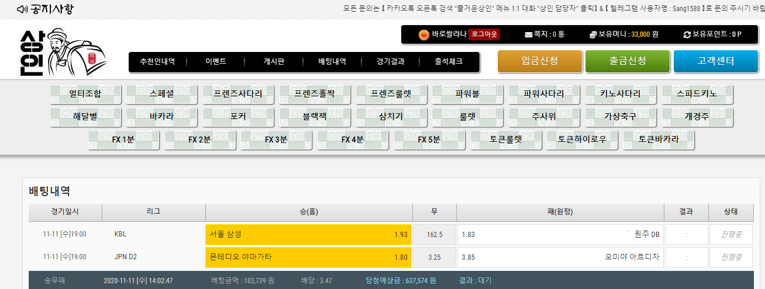Open the 입금신청 deposit request
The height and width of the screenshot is (289, 765).
(539, 61)
